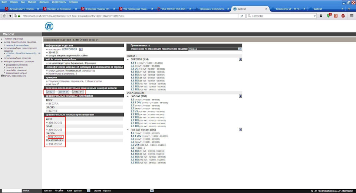
Task: Open info icon for PASSAT (3B3)
Action: tap(240, 96)
